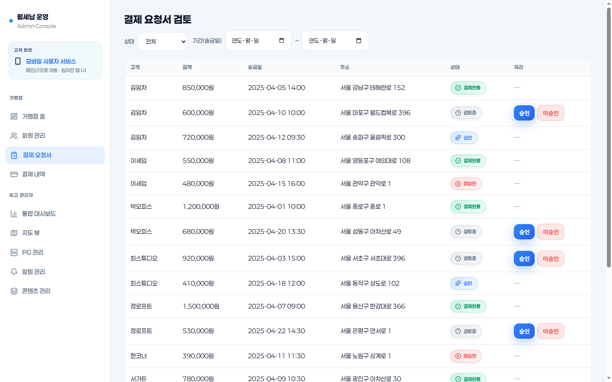Click address 서울 강남구 테헤란로 152

tap(372, 88)
